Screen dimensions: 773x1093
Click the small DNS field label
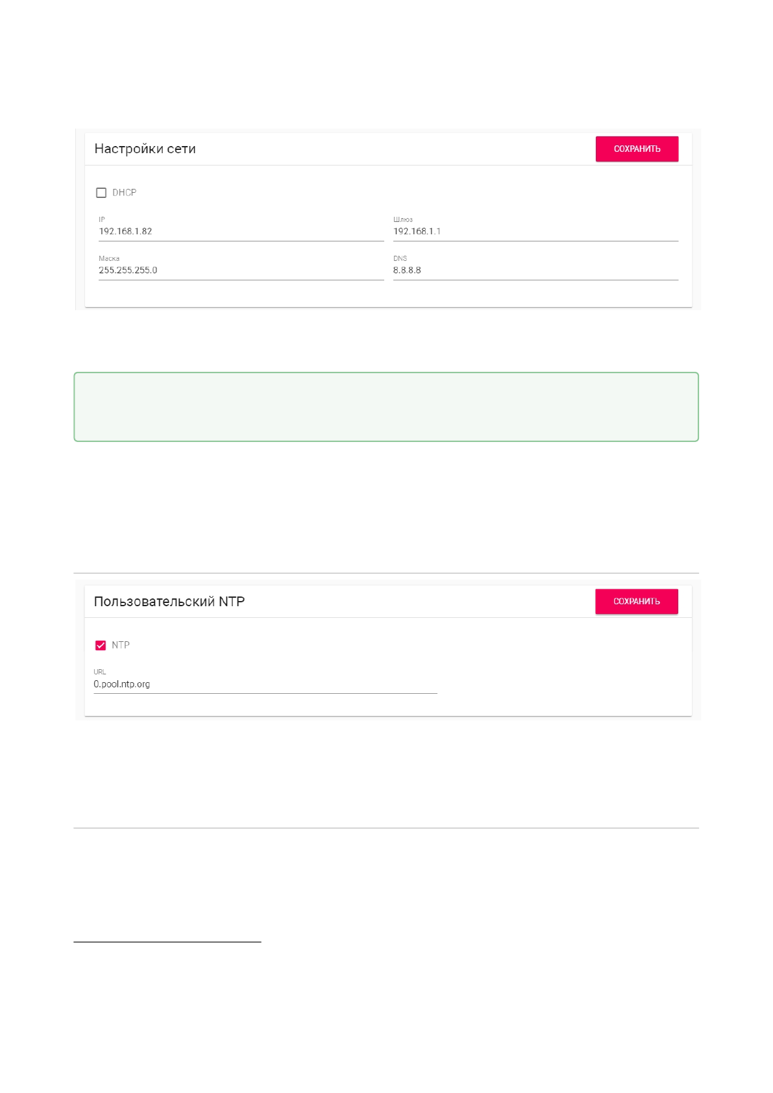400,258
